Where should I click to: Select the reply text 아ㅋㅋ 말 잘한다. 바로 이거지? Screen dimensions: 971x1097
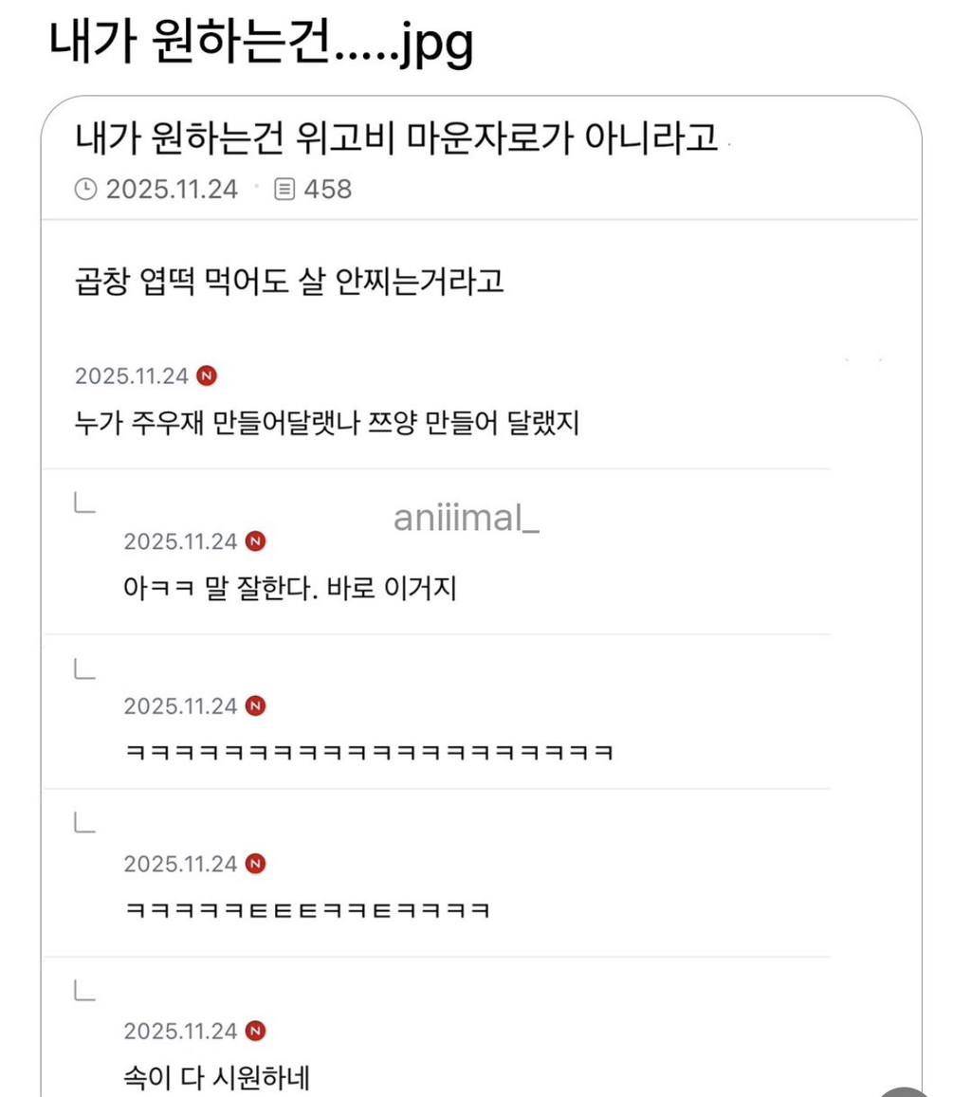point(290,589)
